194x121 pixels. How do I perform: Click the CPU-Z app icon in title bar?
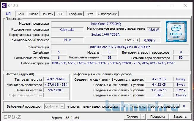click(x=4, y=6)
